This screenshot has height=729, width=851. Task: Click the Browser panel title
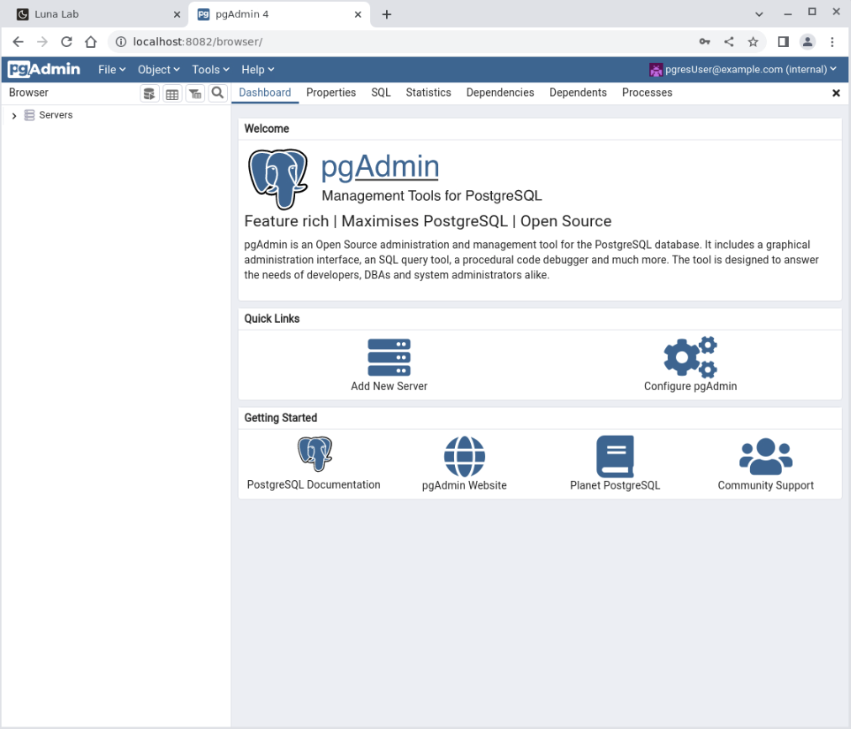point(29,92)
